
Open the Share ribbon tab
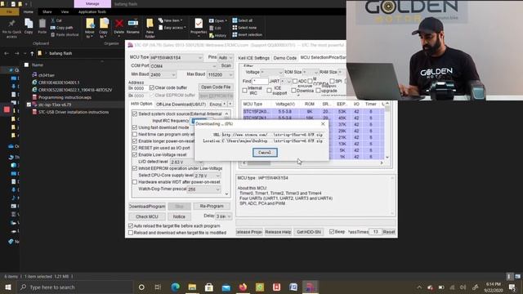coord(47,11)
